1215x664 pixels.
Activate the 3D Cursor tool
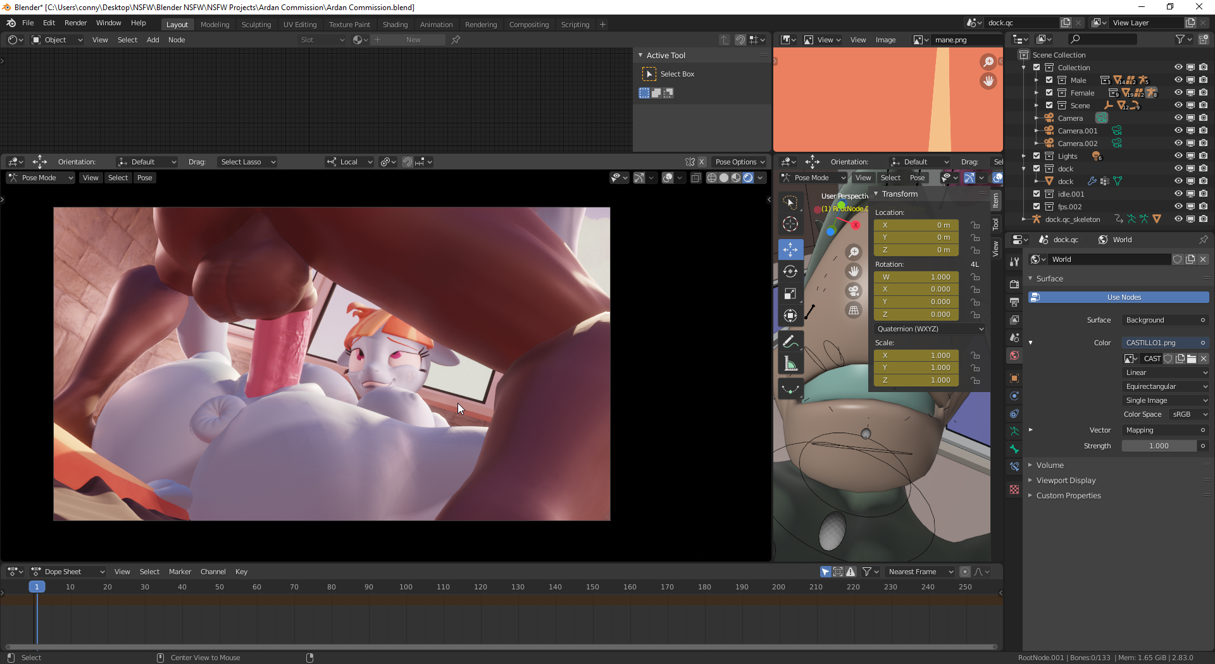point(790,224)
